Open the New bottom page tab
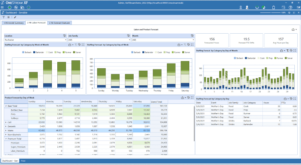 point(23,161)
